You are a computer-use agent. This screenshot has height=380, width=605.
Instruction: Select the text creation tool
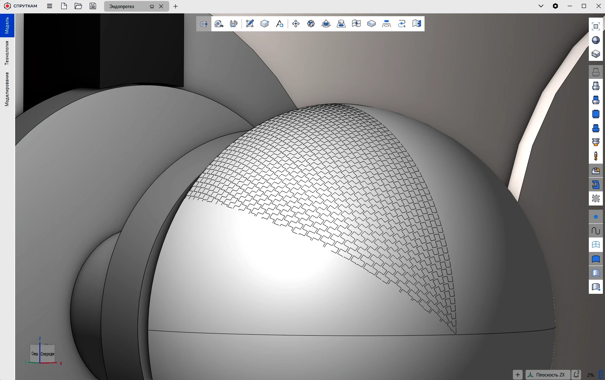click(x=280, y=24)
